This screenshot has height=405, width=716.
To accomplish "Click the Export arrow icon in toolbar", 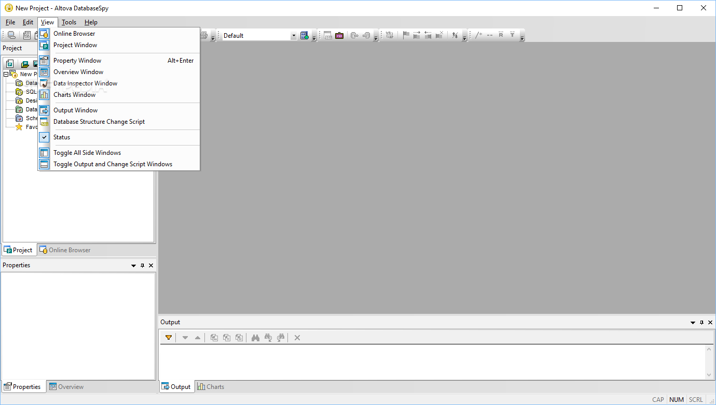I will [x=354, y=35].
